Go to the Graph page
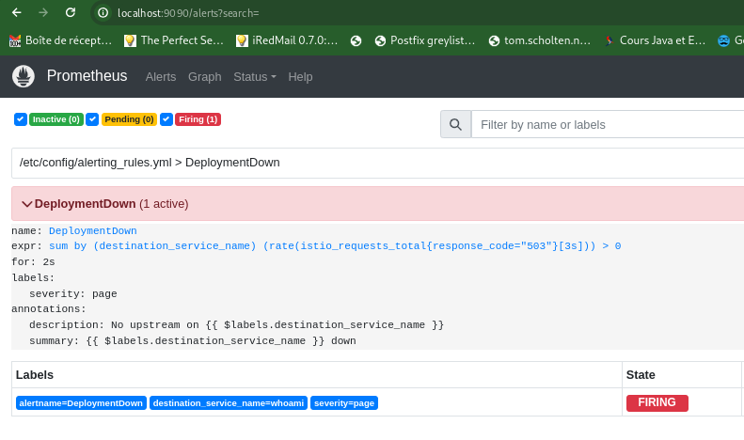Viewport: 744px width, 440px height. point(204,76)
